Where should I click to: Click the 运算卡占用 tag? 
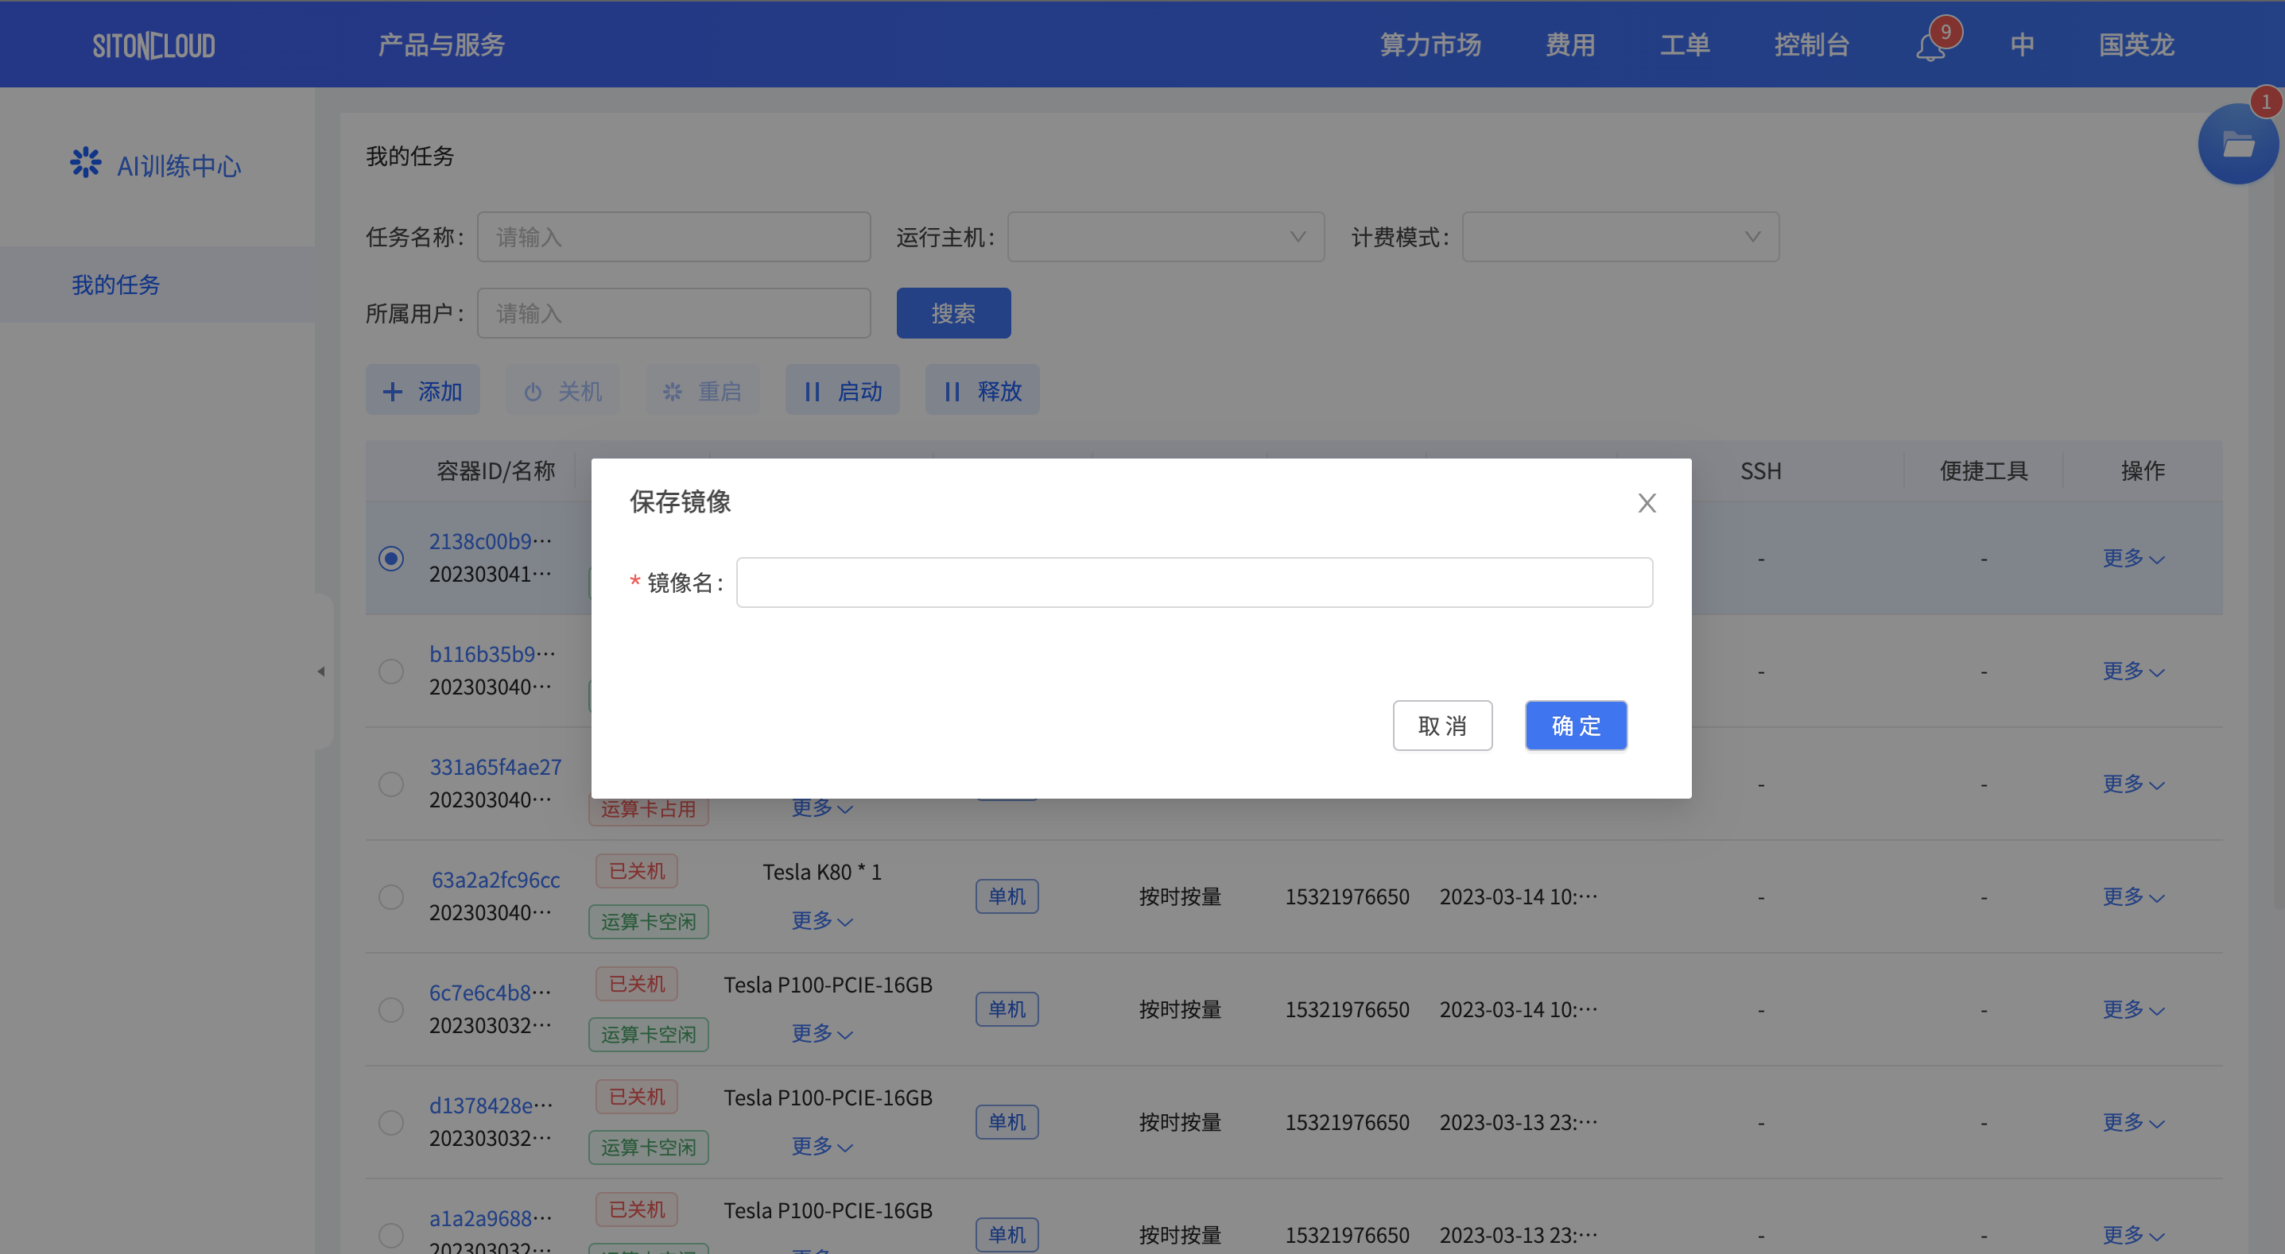pyautogui.click(x=649, y=808)
